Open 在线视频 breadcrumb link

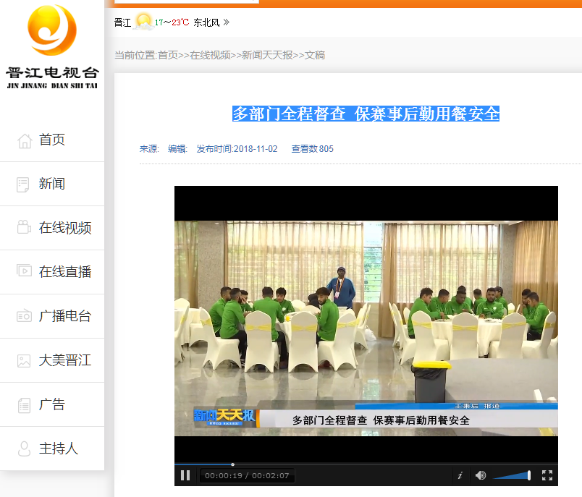[x=210, y=55]
